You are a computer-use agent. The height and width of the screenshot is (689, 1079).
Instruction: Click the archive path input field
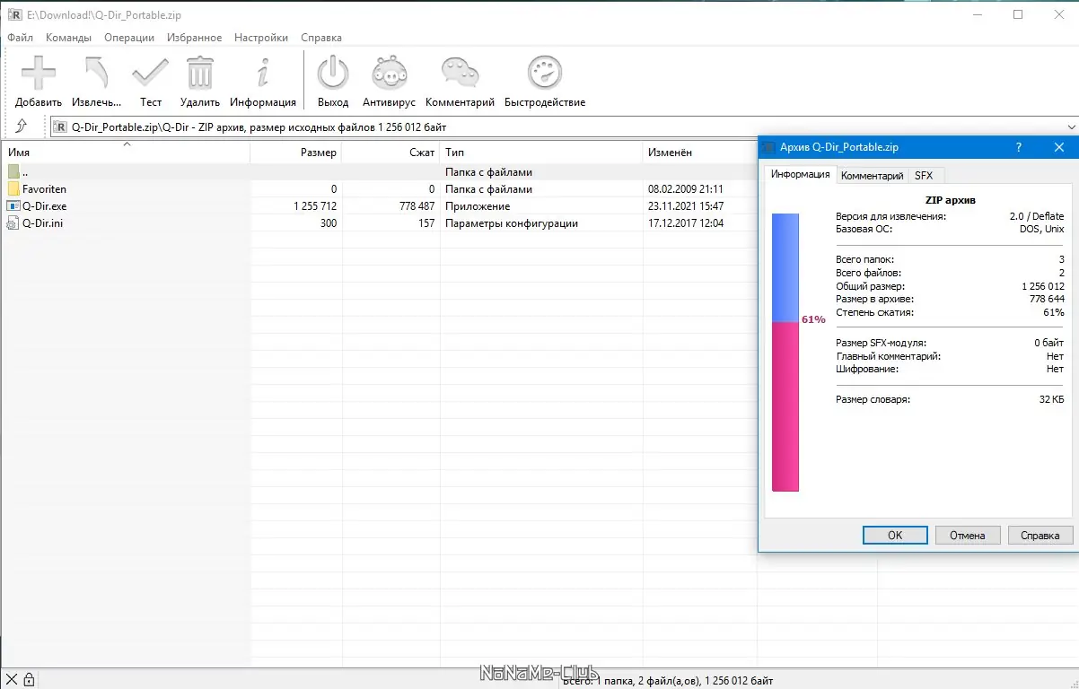click(x=564, y=127)
